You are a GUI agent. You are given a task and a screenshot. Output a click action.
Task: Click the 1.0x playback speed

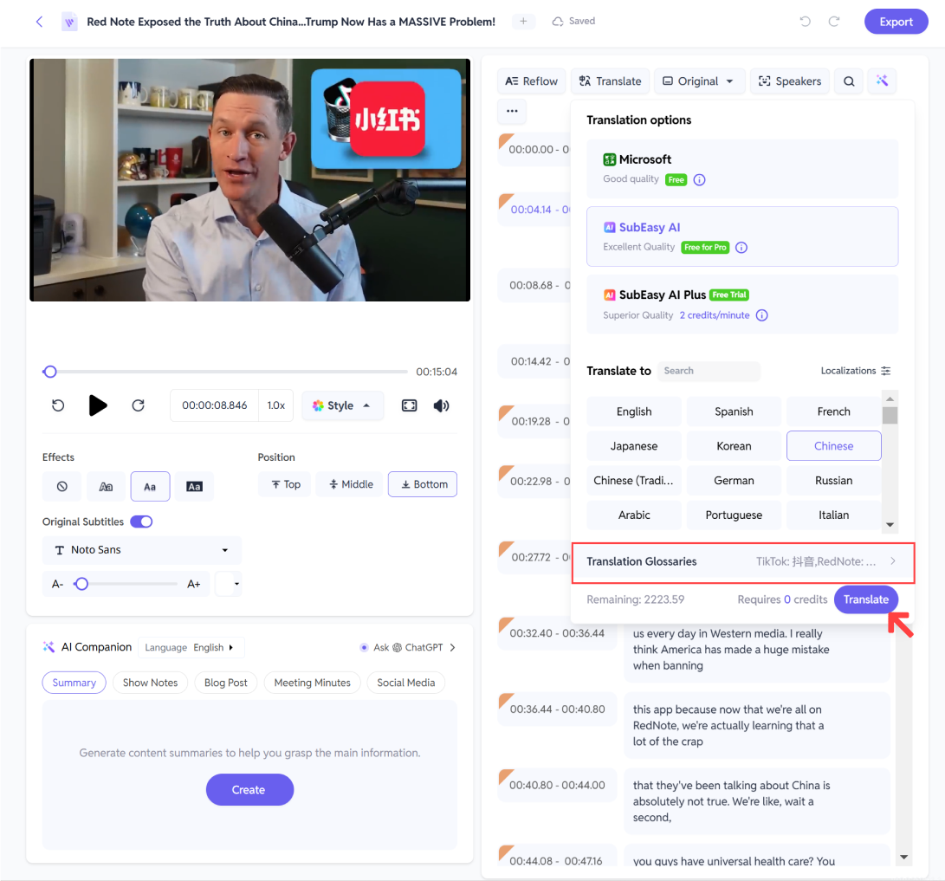point(276,405)
